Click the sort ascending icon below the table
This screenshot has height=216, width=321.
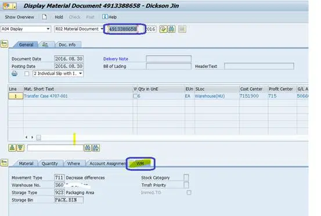[12, 147]
